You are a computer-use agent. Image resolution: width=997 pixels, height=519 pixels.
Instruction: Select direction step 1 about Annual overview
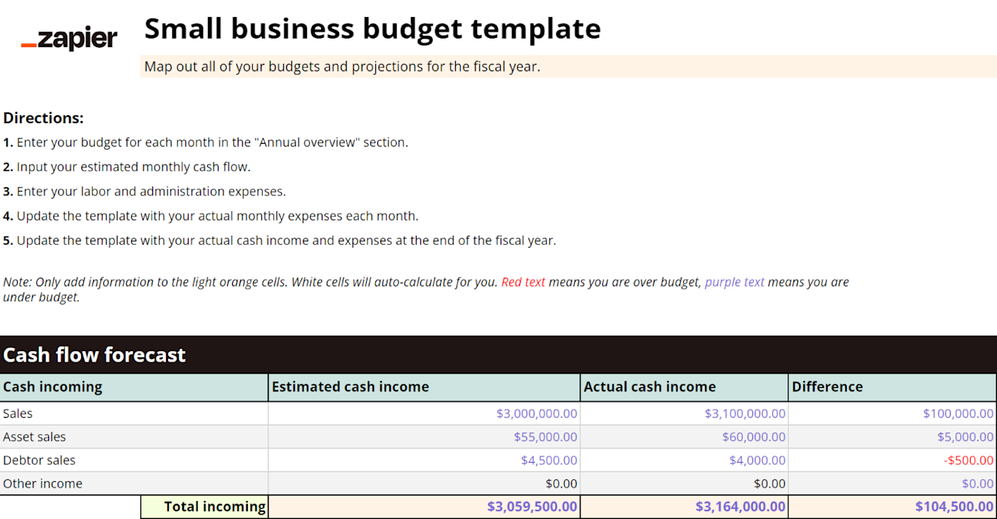[205, 142]
